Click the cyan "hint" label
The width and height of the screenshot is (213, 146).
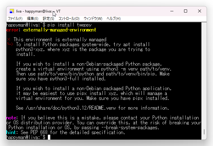click(x=11, y=132)
